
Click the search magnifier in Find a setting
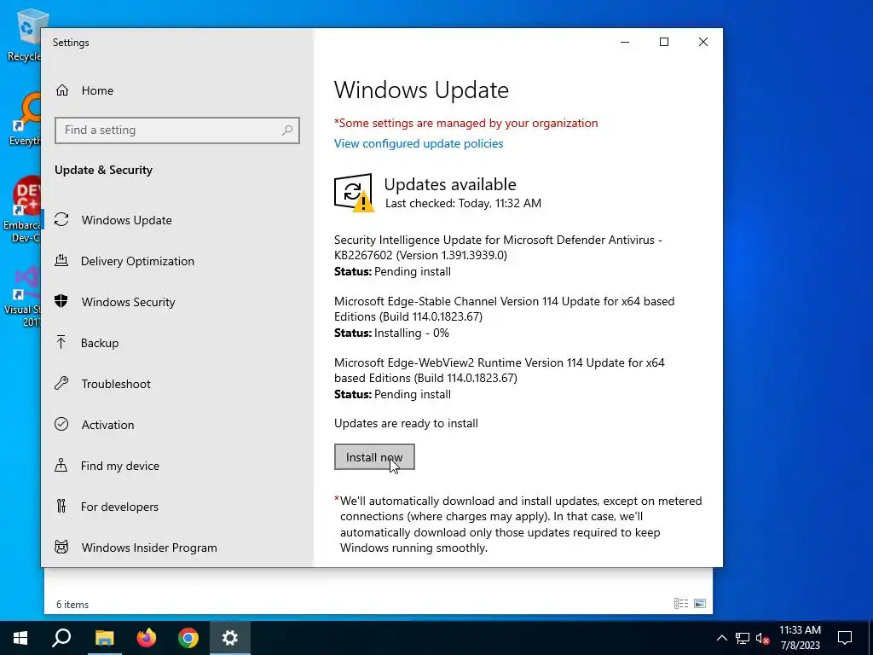click(287, 130)
